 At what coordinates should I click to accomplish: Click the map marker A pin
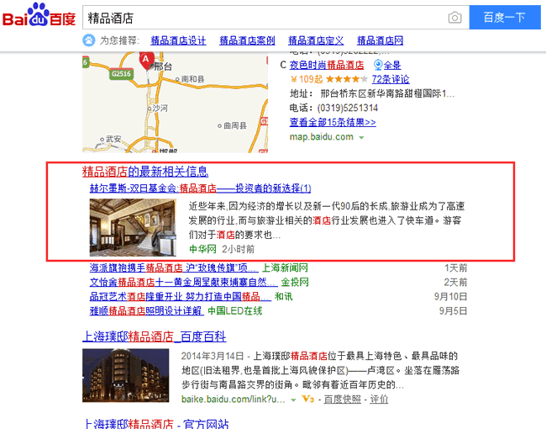pos(146,61)
